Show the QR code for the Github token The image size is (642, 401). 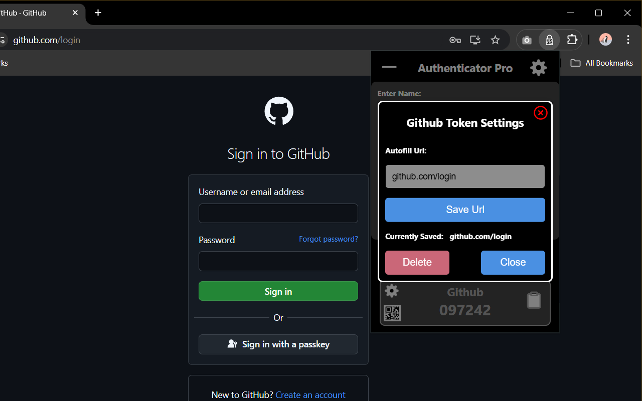392,313
